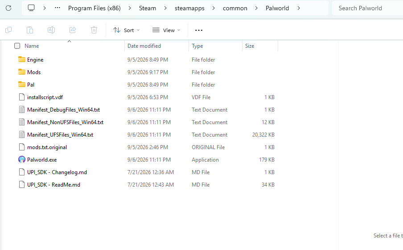Sort by the Size column header

click(x=250, y=46)
